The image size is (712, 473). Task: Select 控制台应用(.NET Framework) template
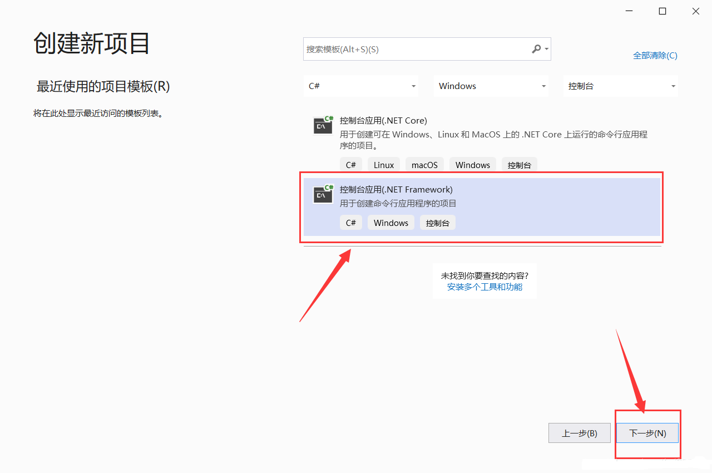click(x=396, y=190)
